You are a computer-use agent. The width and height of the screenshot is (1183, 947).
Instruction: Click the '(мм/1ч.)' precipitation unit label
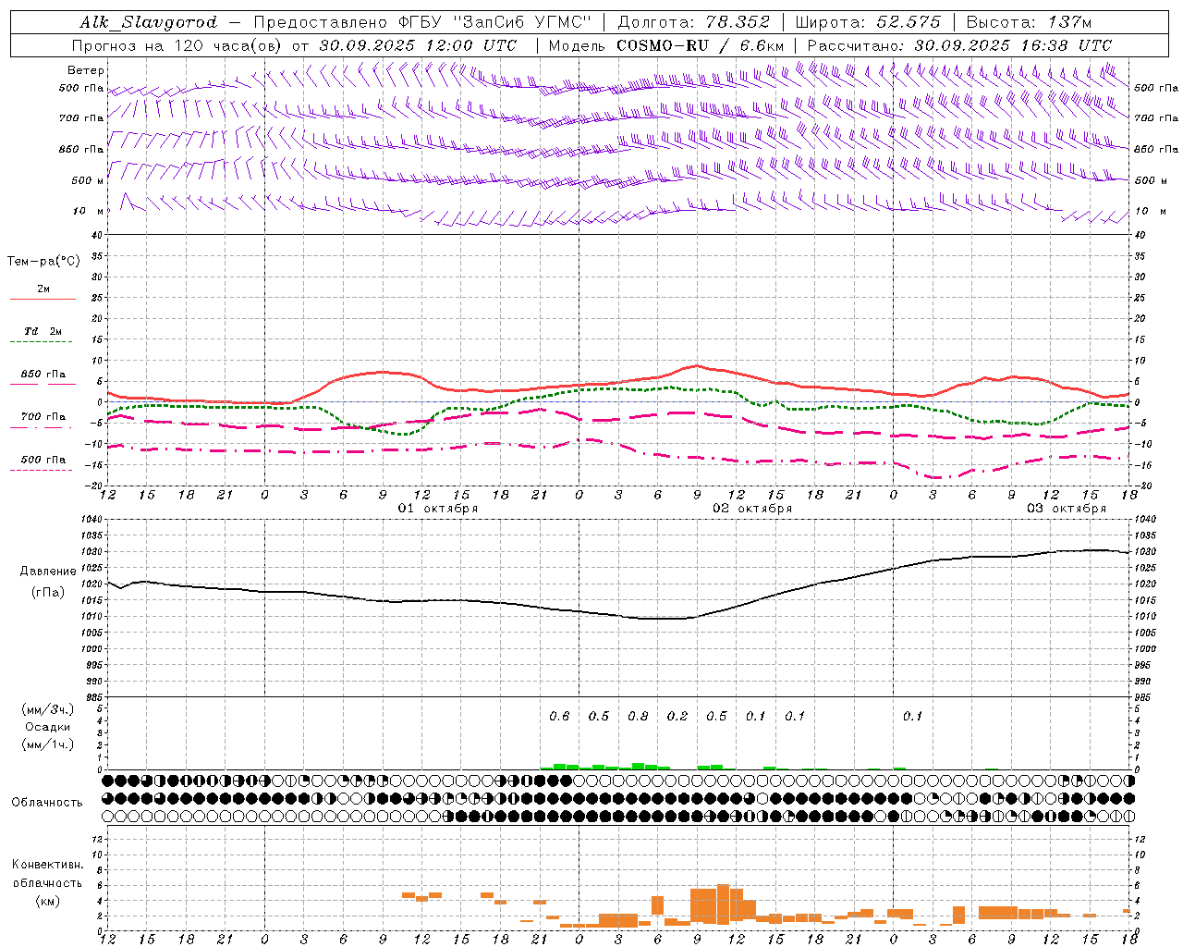point(48,744)
